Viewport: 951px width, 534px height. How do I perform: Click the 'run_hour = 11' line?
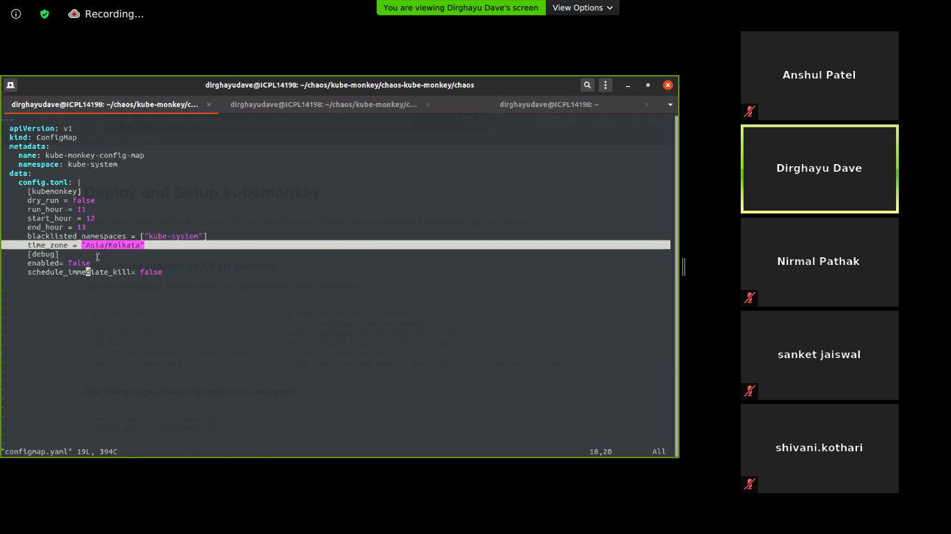pyautogui.click(x=56, y=209)
